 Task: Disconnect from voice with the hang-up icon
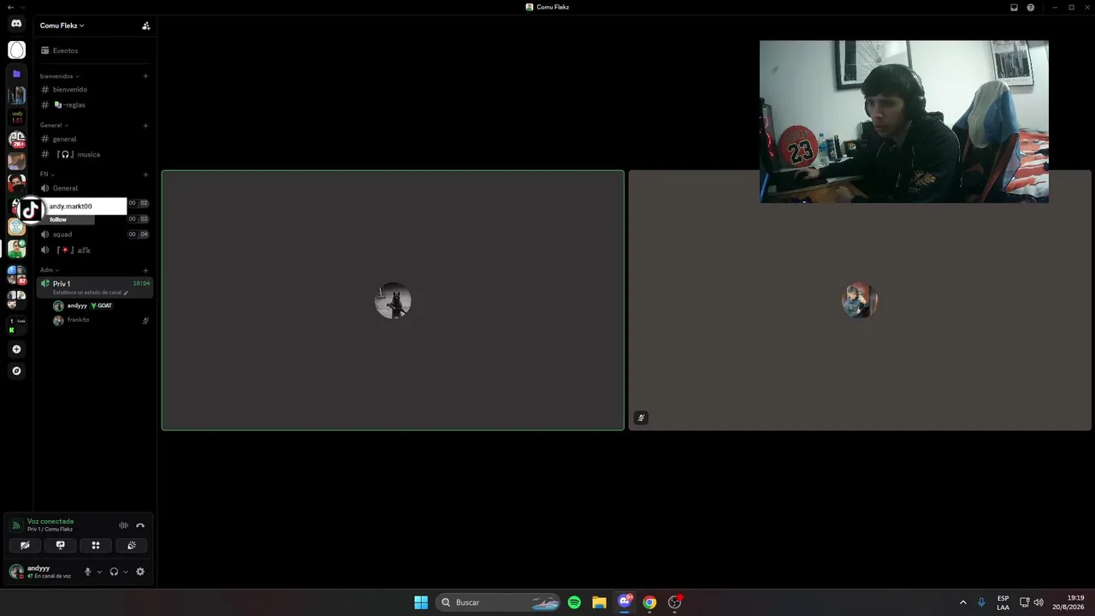(140, 525)
